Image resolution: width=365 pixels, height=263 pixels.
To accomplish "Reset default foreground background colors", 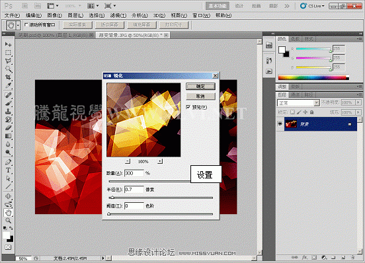I will (5, 229).
